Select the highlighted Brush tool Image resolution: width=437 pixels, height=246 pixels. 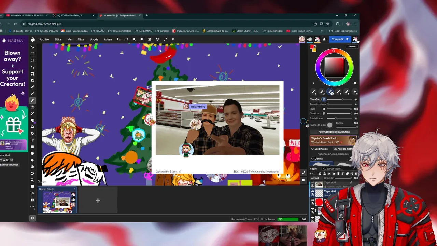click(32, 100)
